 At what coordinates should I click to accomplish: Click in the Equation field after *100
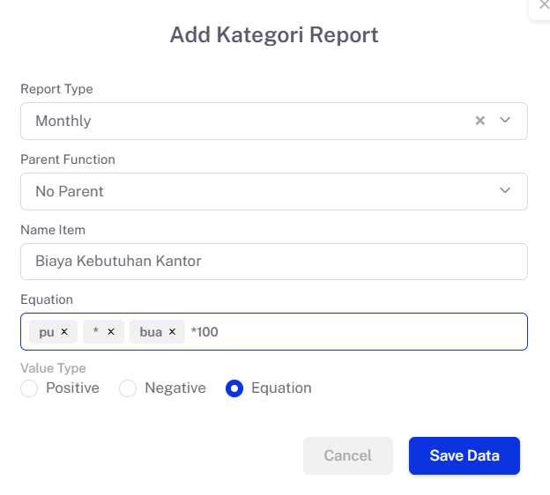click(370, 332)
